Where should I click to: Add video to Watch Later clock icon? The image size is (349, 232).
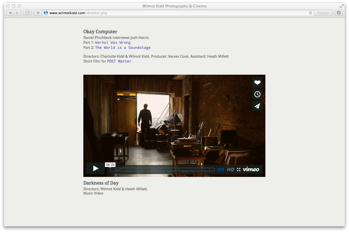pyautogui.click(x=257, y=94)
